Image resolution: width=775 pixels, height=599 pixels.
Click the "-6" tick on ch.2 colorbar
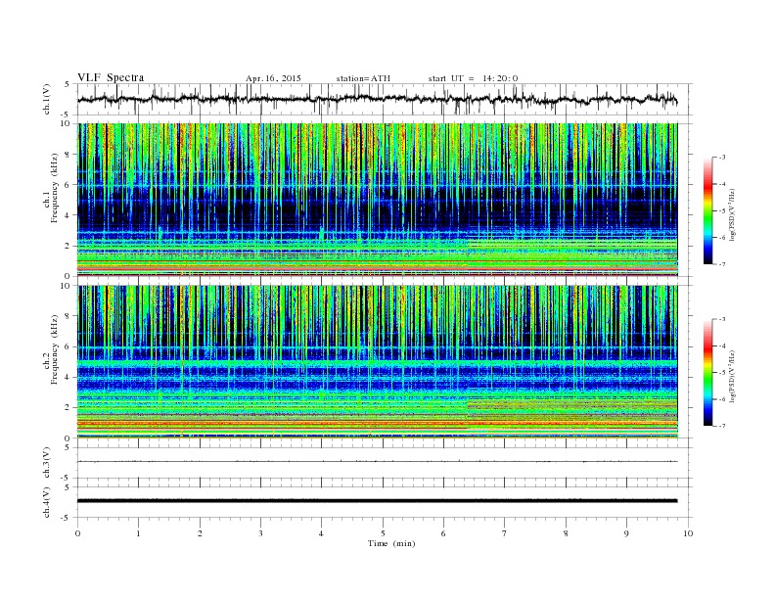coord(722,399)
